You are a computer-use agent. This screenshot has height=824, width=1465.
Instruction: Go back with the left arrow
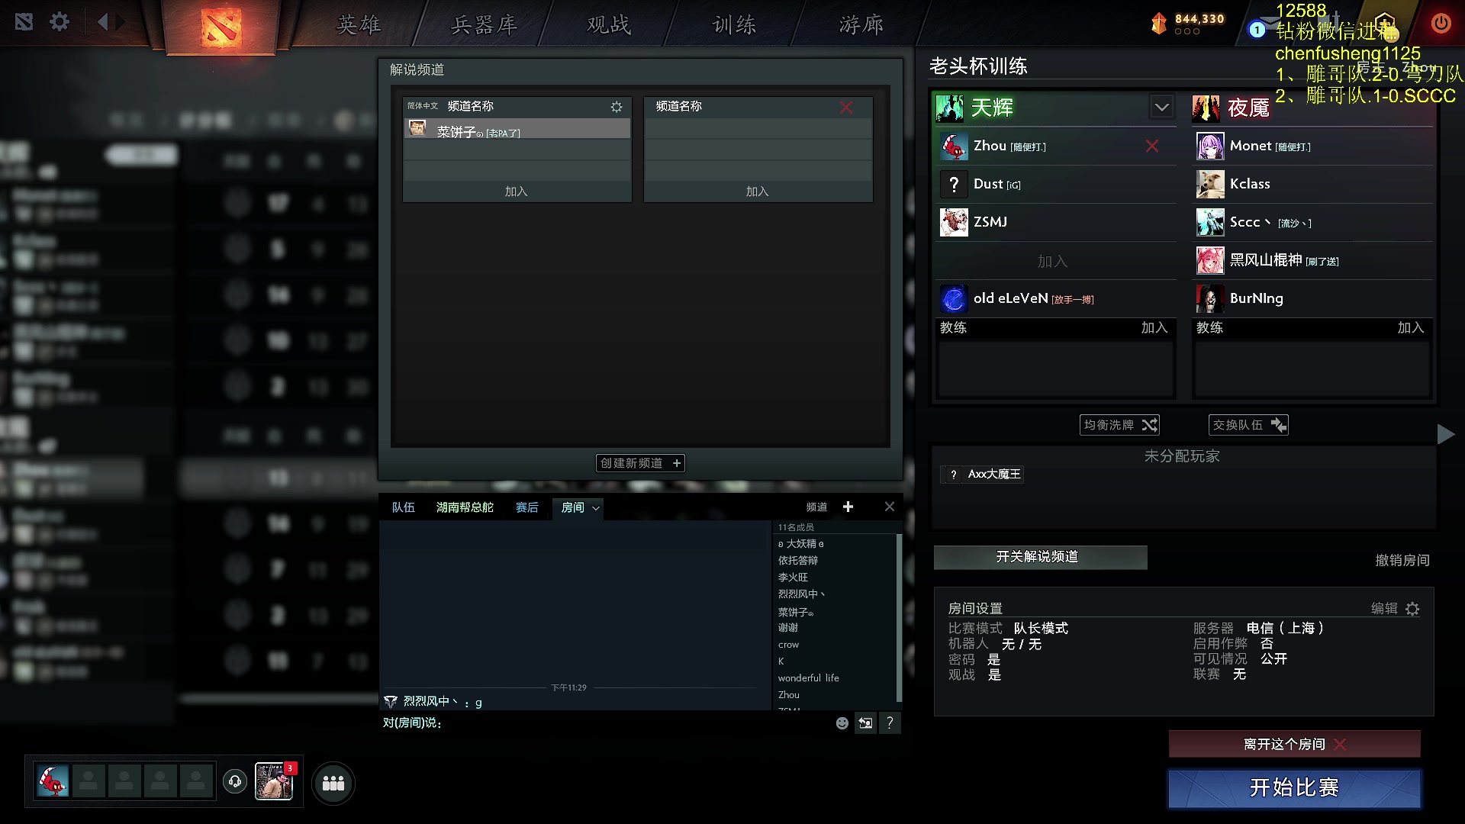pyautogui.click(x=102, y=22)
